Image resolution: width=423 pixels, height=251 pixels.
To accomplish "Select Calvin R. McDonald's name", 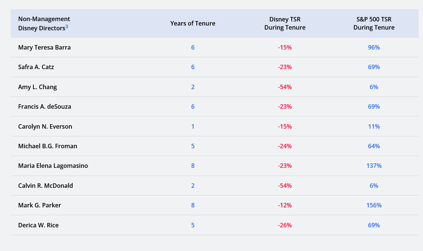I will coord(46,186).
